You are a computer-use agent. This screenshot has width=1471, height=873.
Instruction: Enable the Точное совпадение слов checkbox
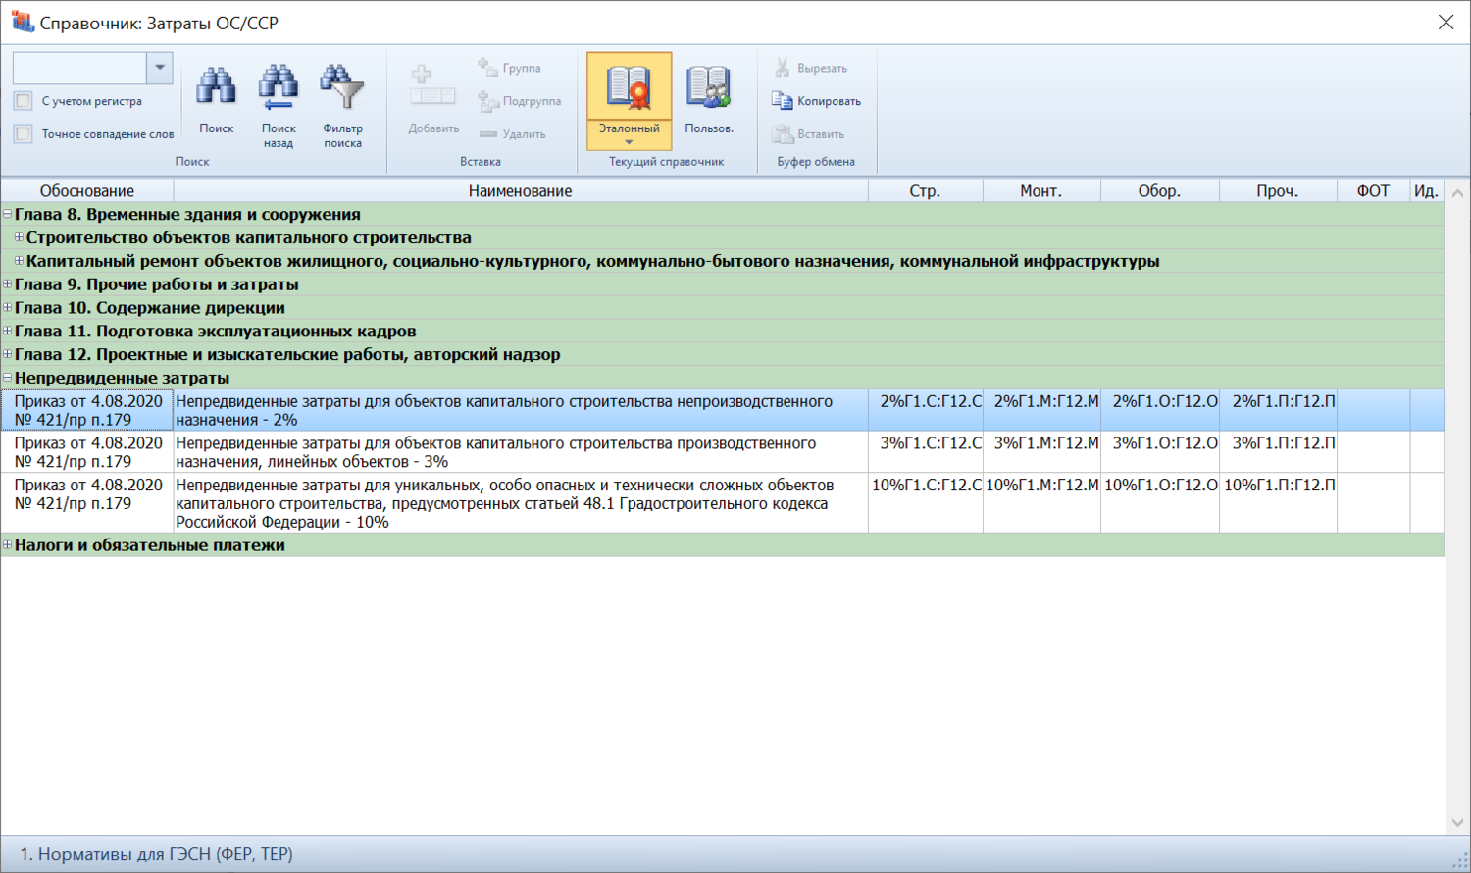(x=24, y=134)
